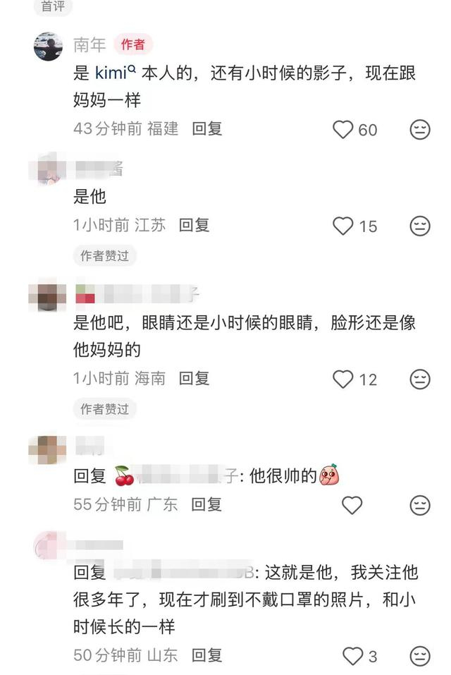Screen dimensions: 451x675
Task: Reply to the Guangdong comment
Action: pos(206,504)
